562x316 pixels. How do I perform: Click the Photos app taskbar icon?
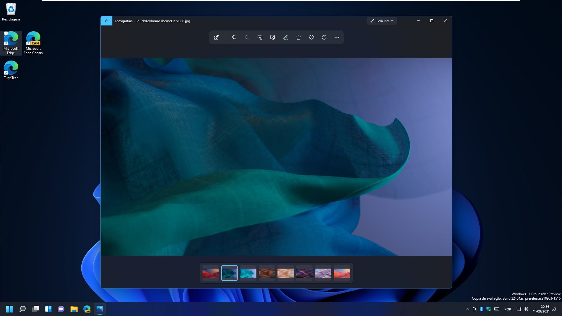[100, 309]
